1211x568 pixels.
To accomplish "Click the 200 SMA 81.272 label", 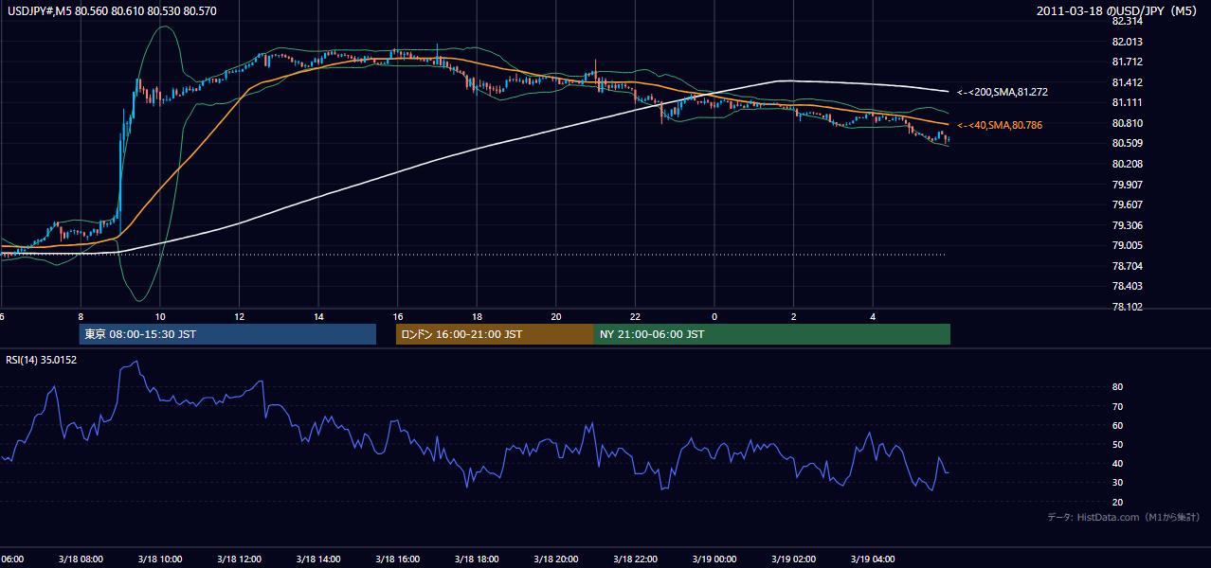I will pyautogui.click(x=1002, y=93).
